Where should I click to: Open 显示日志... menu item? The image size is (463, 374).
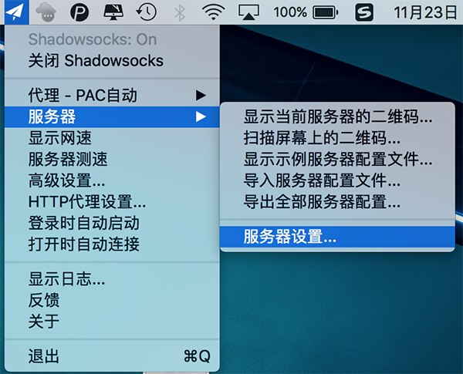(x=112, y=279)
